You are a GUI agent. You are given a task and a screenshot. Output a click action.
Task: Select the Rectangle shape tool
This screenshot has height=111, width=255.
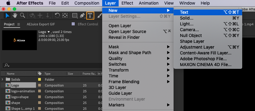point(75,16)
